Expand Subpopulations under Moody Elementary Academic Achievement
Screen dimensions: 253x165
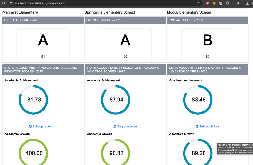pos(208,126)
